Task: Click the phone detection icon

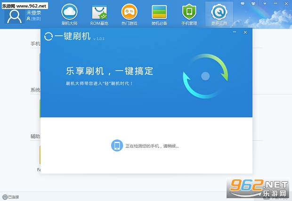Action: pyautogui.click(x=117, y=145)
